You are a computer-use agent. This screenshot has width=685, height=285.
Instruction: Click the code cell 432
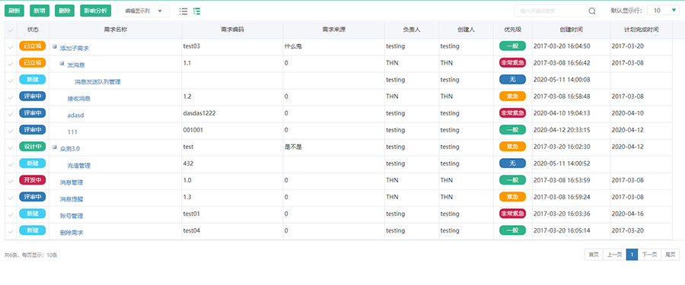click(188, 163)
